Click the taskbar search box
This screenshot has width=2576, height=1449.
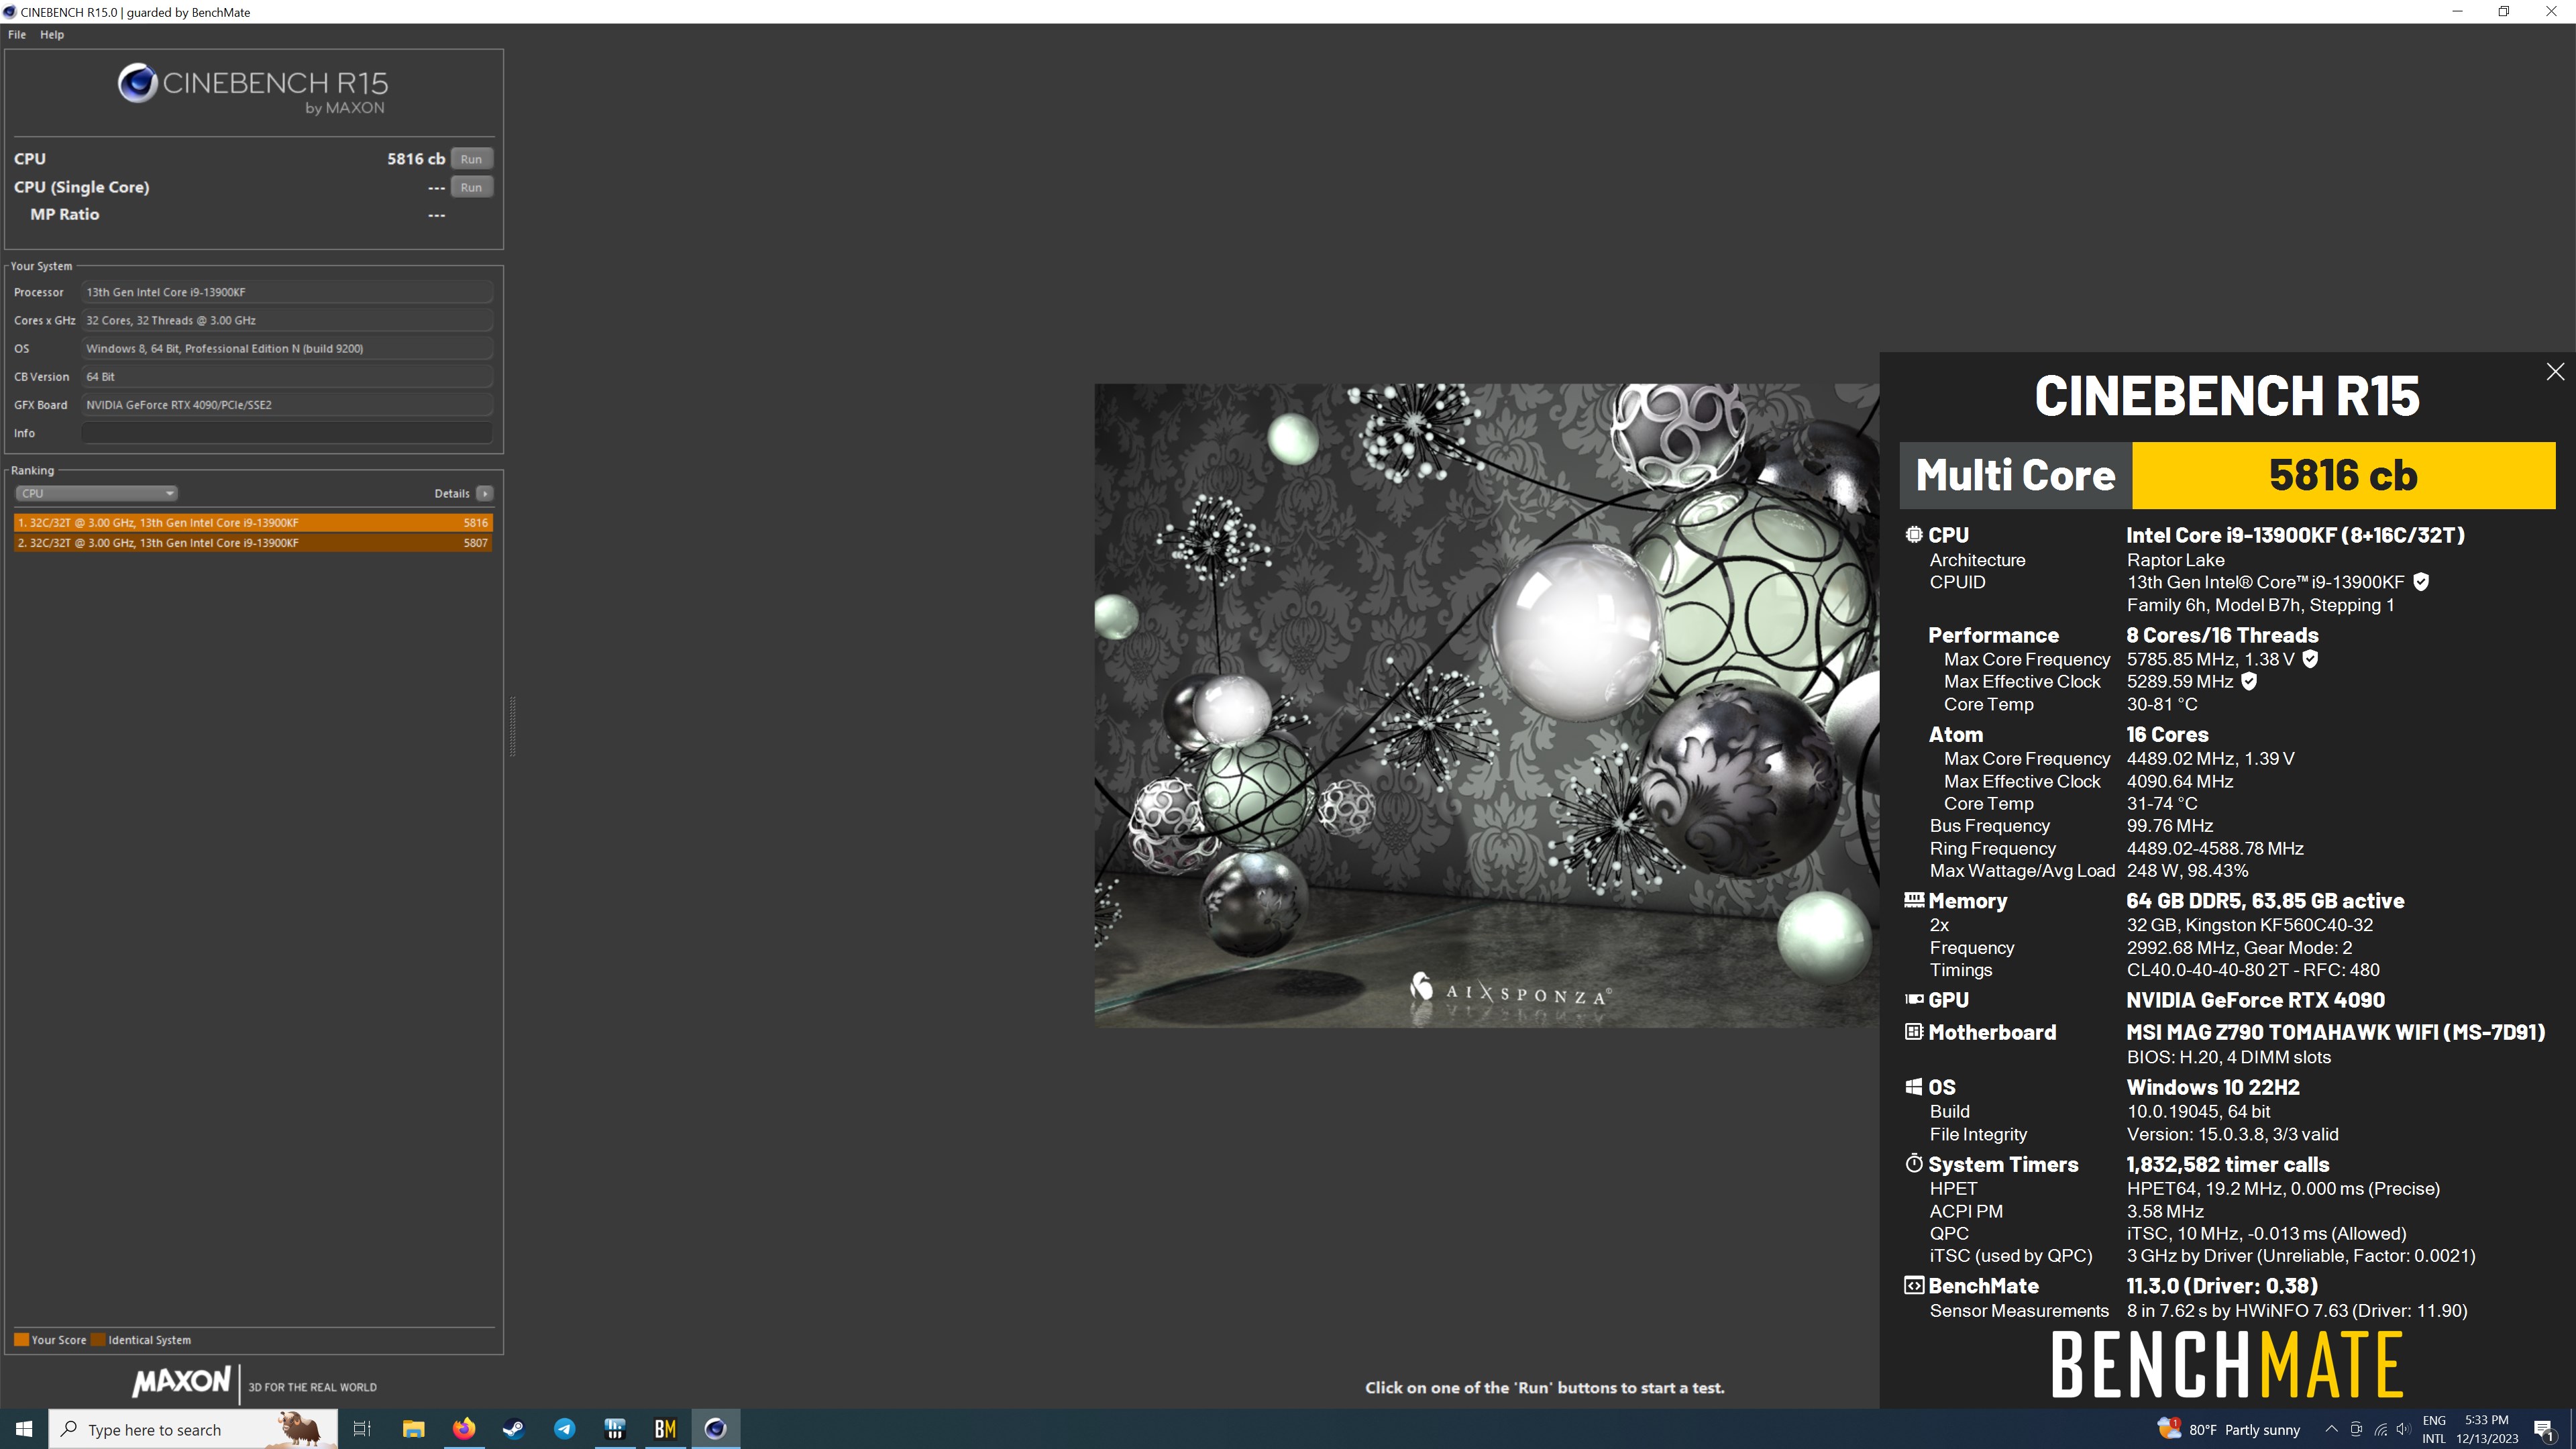click(193, 1429)
